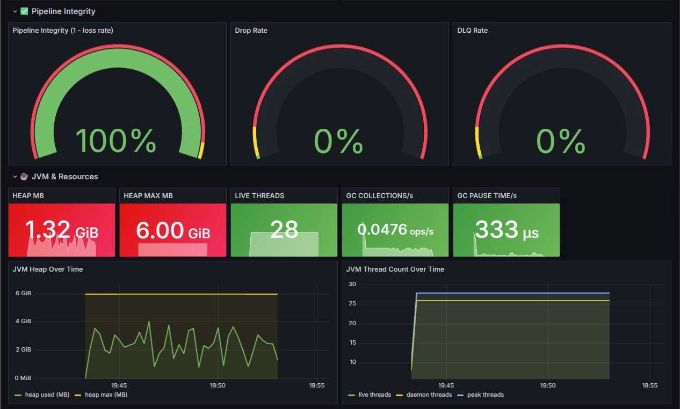Open the JVM Heap Over Time panel title

click(48, 269)
